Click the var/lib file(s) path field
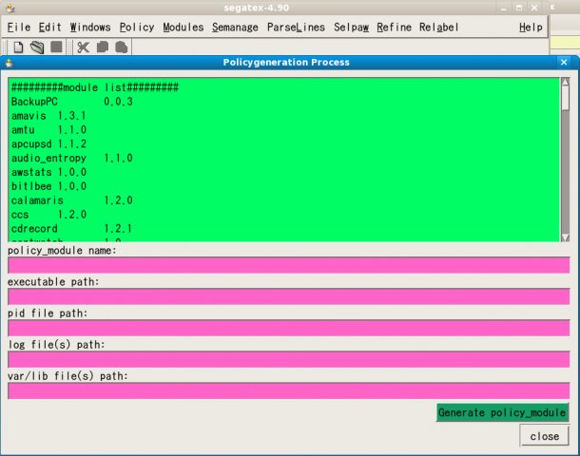 pyautogui.click(x=288, y=391)
